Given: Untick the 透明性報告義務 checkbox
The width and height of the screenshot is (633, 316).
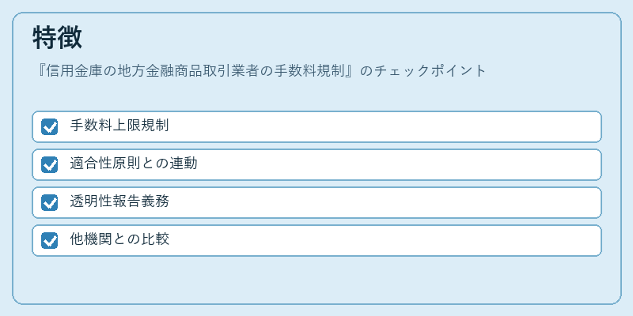Looking at the screenshot, I should point(49,202).
